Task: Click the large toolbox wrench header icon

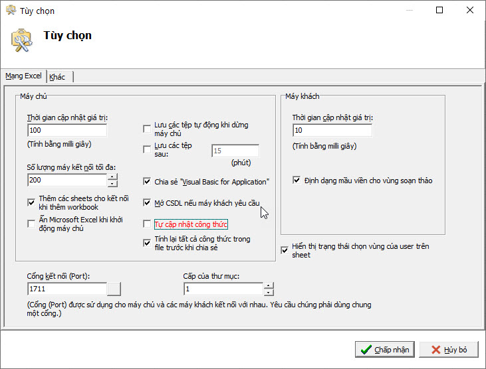Action: [21, 40]
